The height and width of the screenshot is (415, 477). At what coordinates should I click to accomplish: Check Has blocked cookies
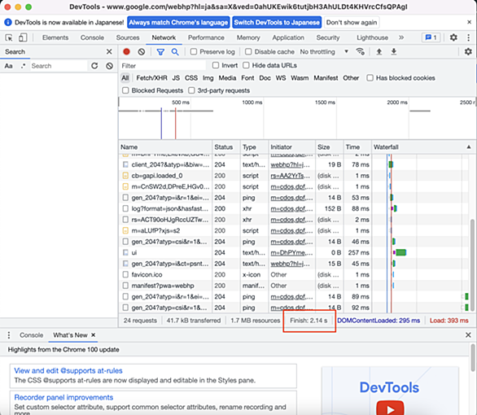click(370, 78)
